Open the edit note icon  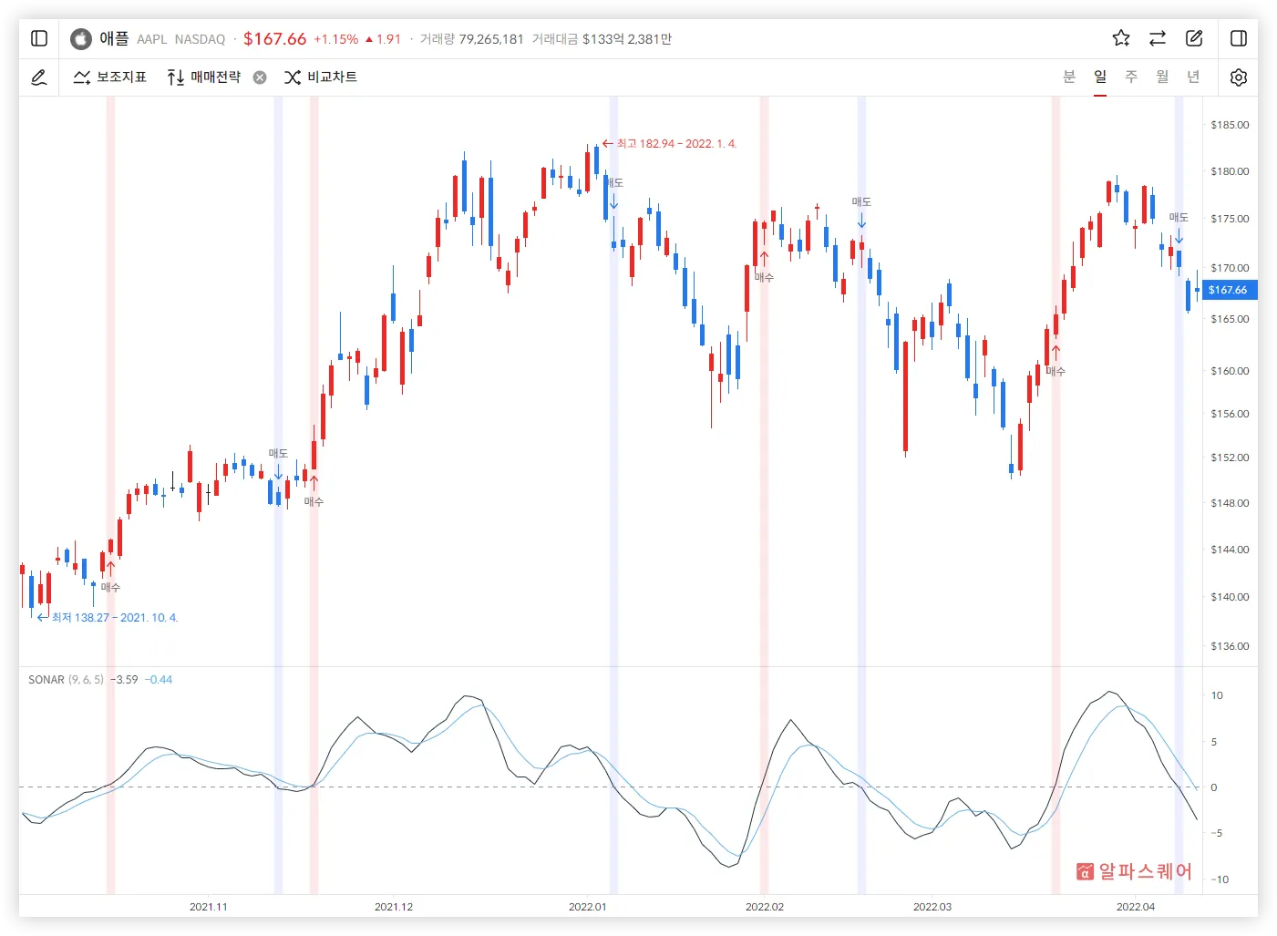pyautogui.click(x=1194, y=38)
